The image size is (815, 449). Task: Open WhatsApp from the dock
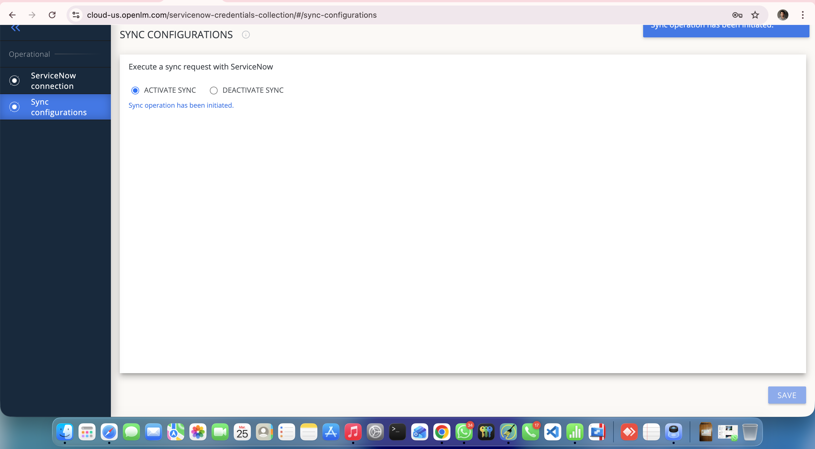click(464, 432)
